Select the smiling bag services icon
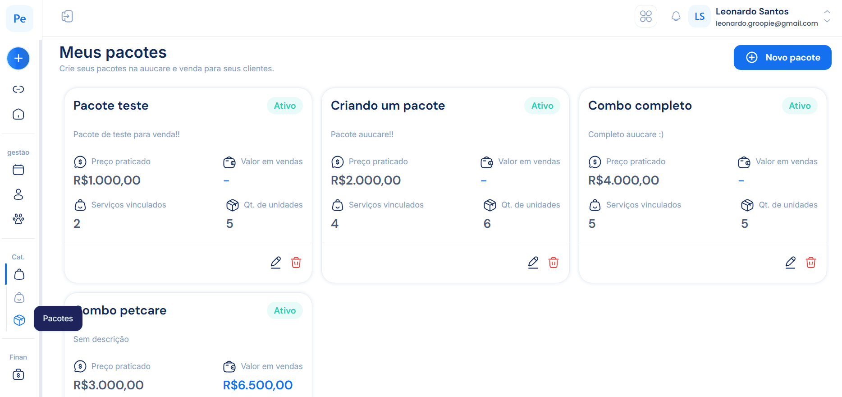The width and height of the screenshot is (842, 397). click(x=19, y=297)
